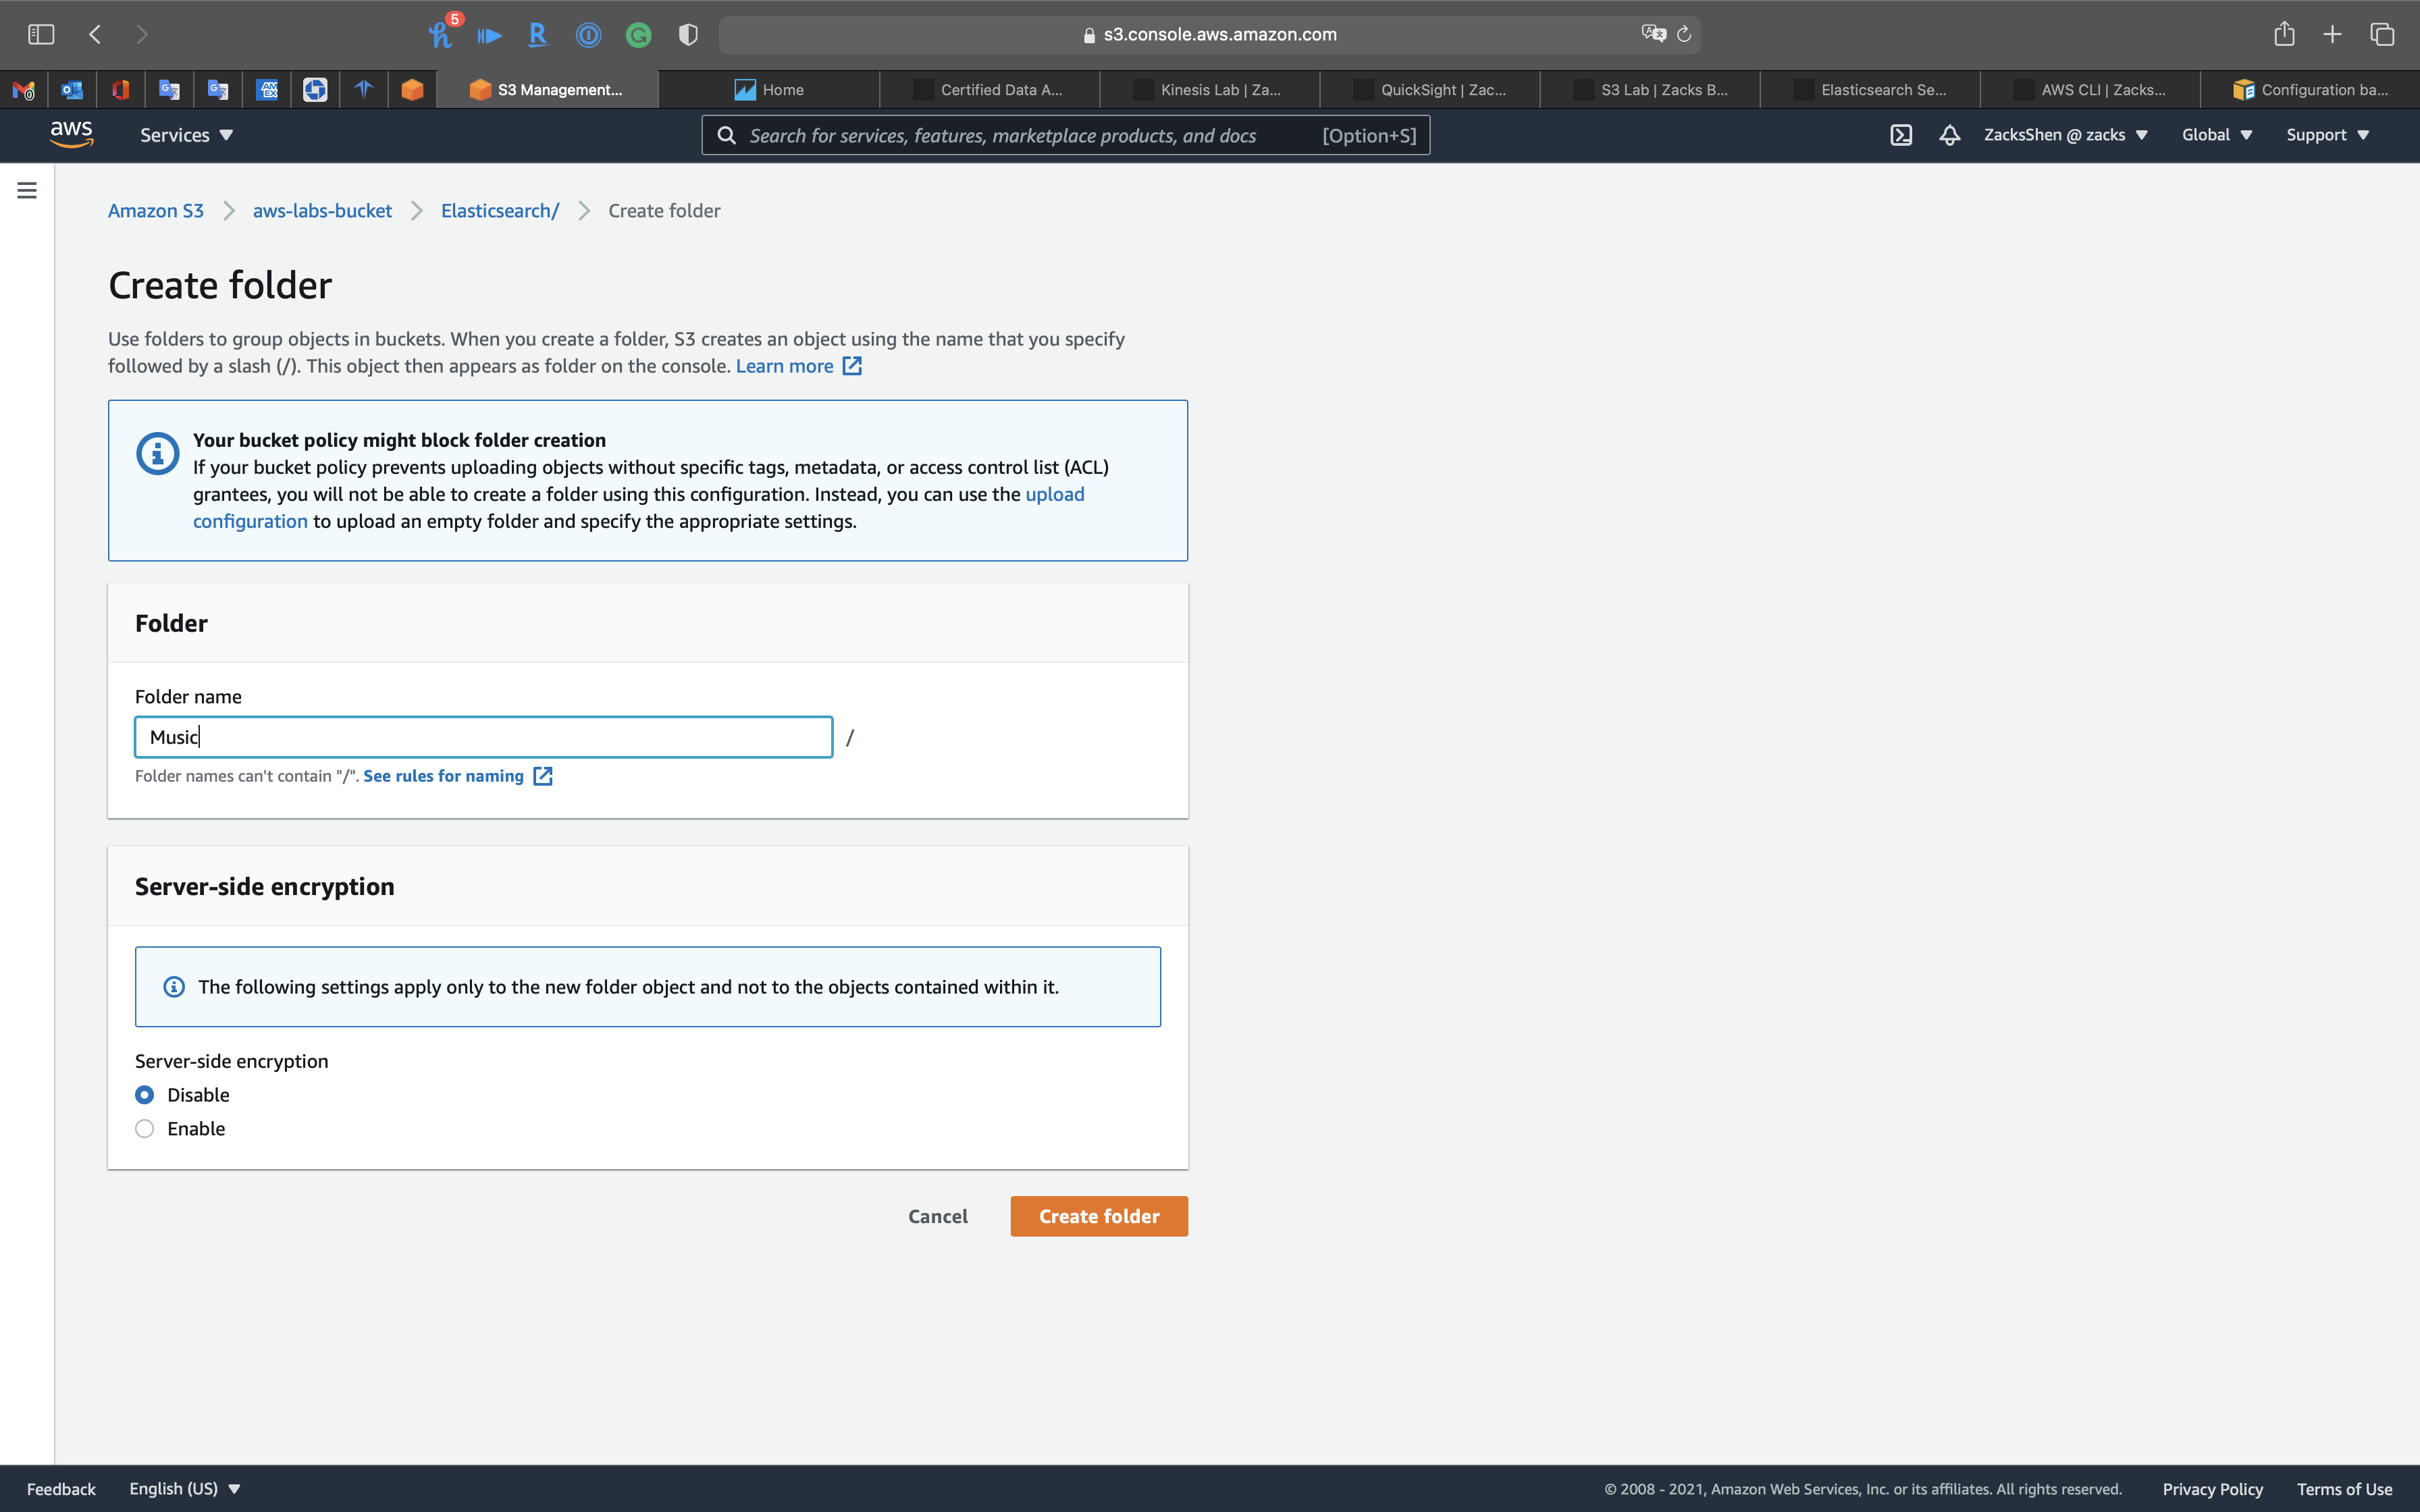Image resolution: width=2420 pixels, height=1512 pixels.
Task: Select the Disable encryption radio button
Action: click(x=145, y=1095)
